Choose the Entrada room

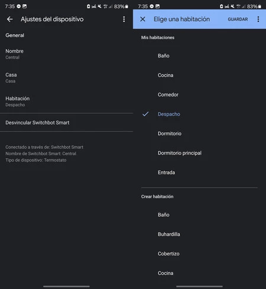pos(199,172)
